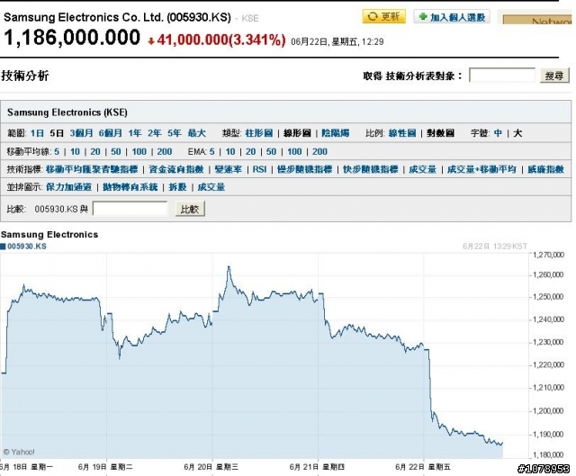Open 變速率 indicator

(x=229, y=169)
